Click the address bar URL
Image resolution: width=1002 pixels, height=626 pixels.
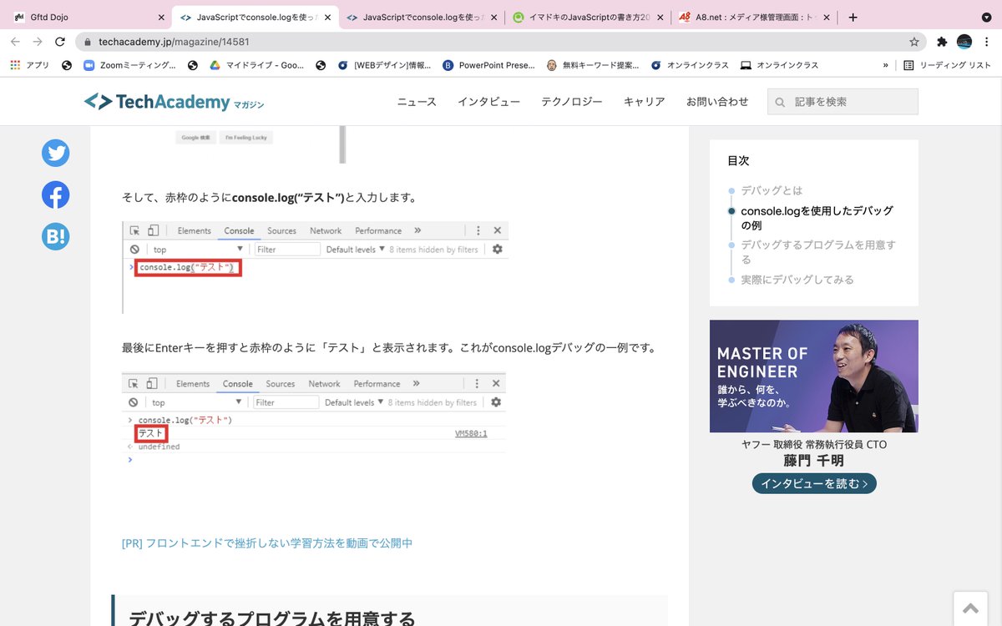pos(174,42)
